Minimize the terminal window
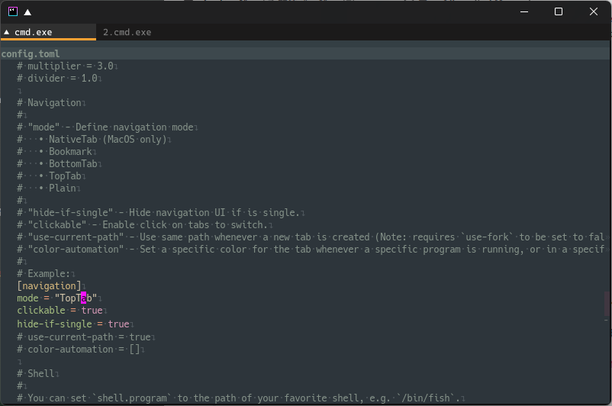 [x=524, y=11]
